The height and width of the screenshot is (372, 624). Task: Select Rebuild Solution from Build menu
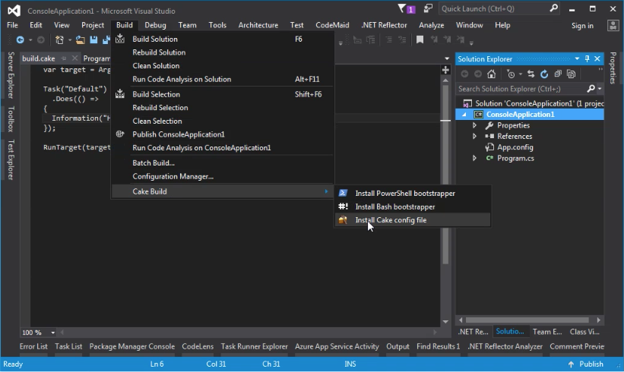pos(159,52)
